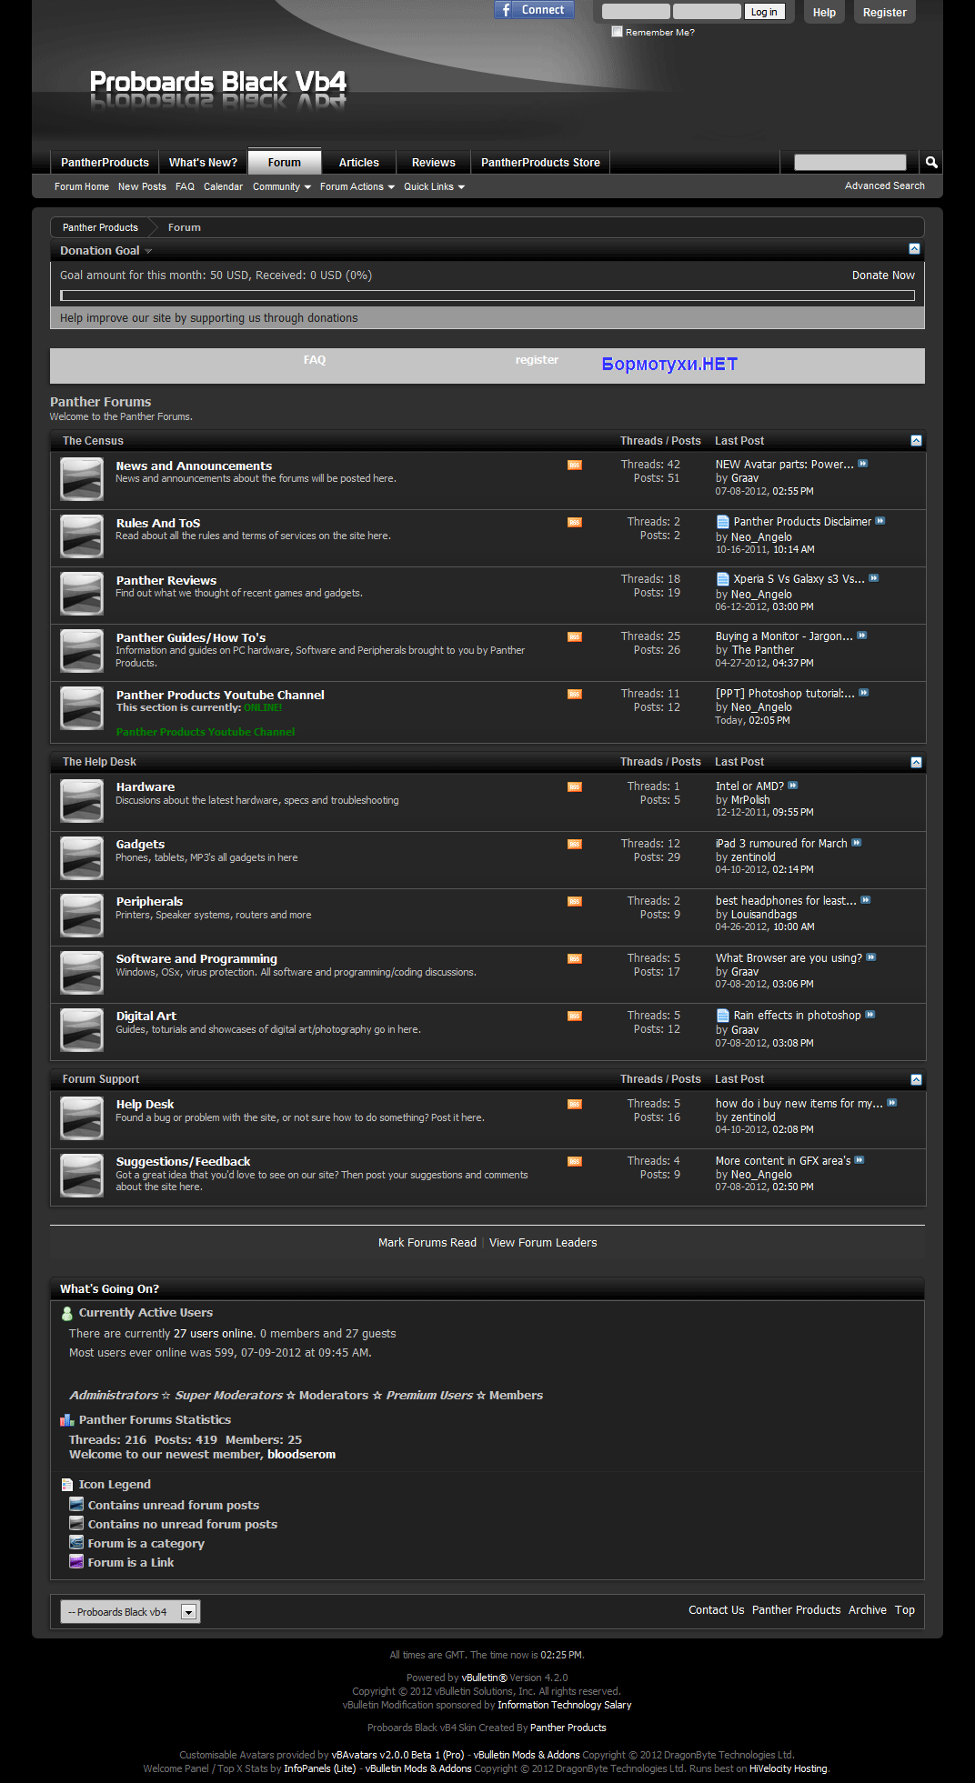Click the password input field
Screen dimensions: 975x1783
point(707,12)
